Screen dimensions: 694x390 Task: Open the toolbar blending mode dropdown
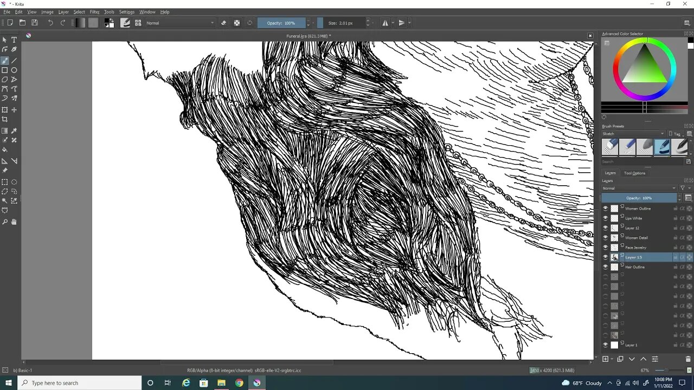[x=180, y=23]
